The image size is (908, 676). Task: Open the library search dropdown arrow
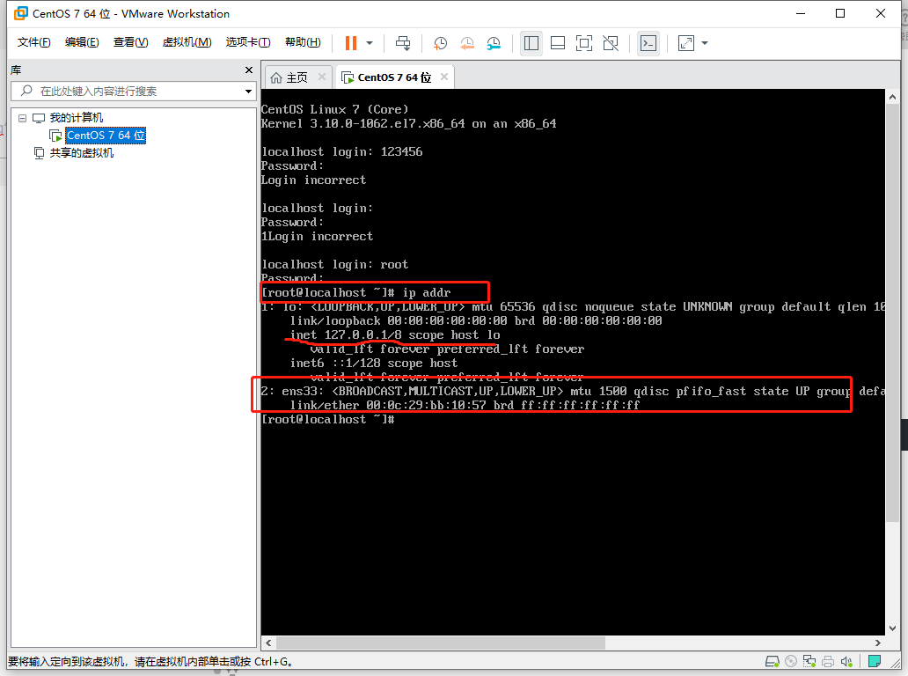[x=248, y=92]
